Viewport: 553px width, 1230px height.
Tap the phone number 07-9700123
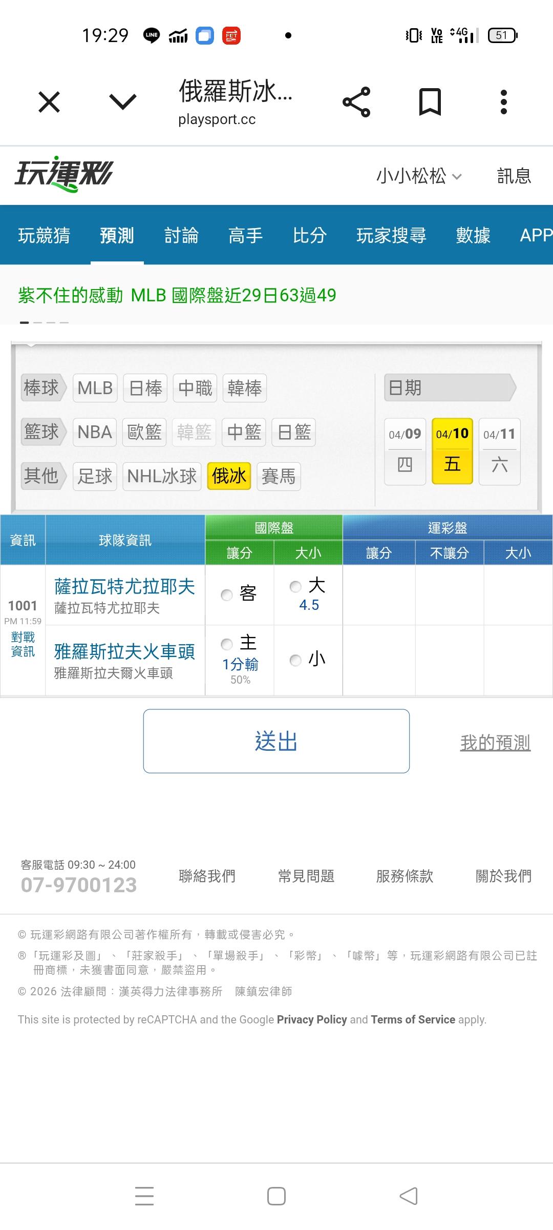[x=79, y=885]
